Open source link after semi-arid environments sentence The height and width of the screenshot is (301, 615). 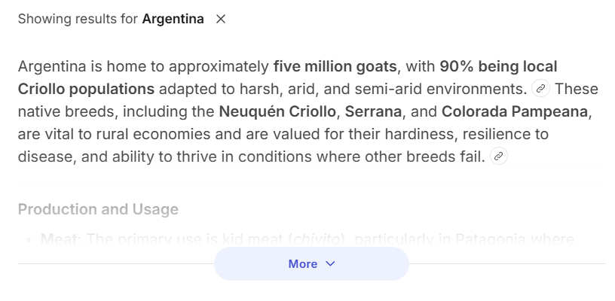(x=540, y=89)
